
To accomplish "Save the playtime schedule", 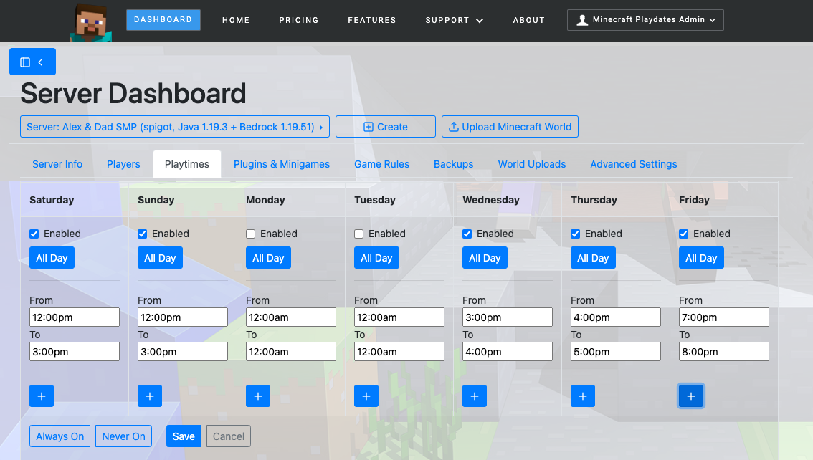I will click(184, 436).
